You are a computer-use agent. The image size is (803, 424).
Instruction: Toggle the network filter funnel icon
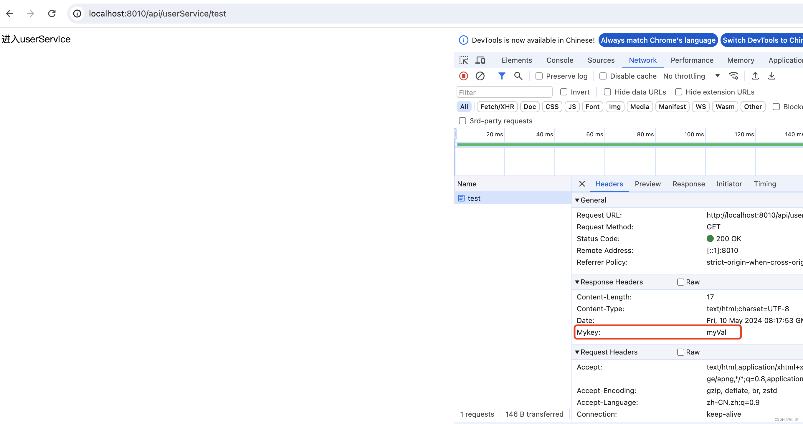coord(502,76)
